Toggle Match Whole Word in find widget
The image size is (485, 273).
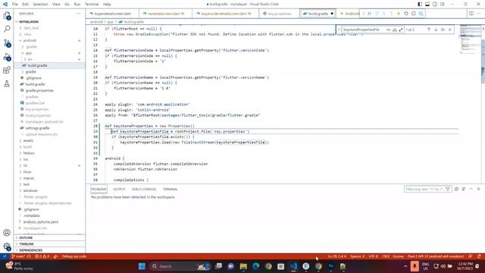coord(394,30)
